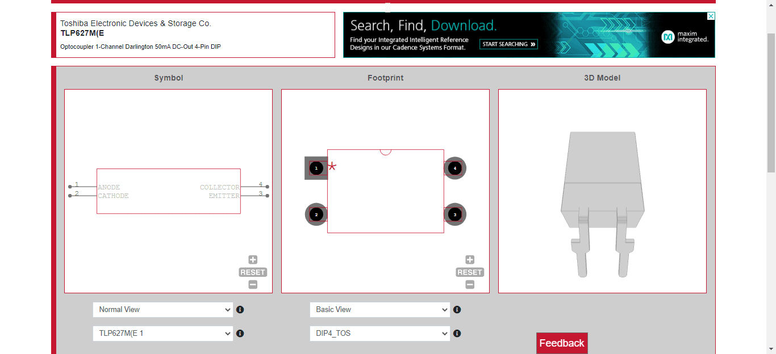Click the Footprint panel heading
The height and width of the screenshot is (354, 776).
coord(386,78)
